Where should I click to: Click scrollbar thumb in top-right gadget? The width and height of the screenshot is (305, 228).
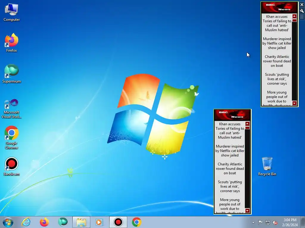294,20
